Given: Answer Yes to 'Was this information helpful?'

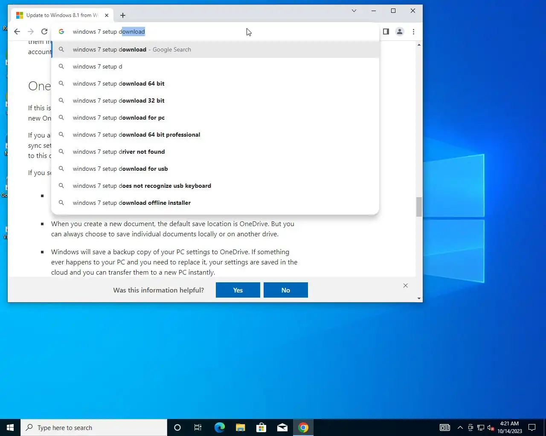Looking at the screenshot, I should coord(238,290).
